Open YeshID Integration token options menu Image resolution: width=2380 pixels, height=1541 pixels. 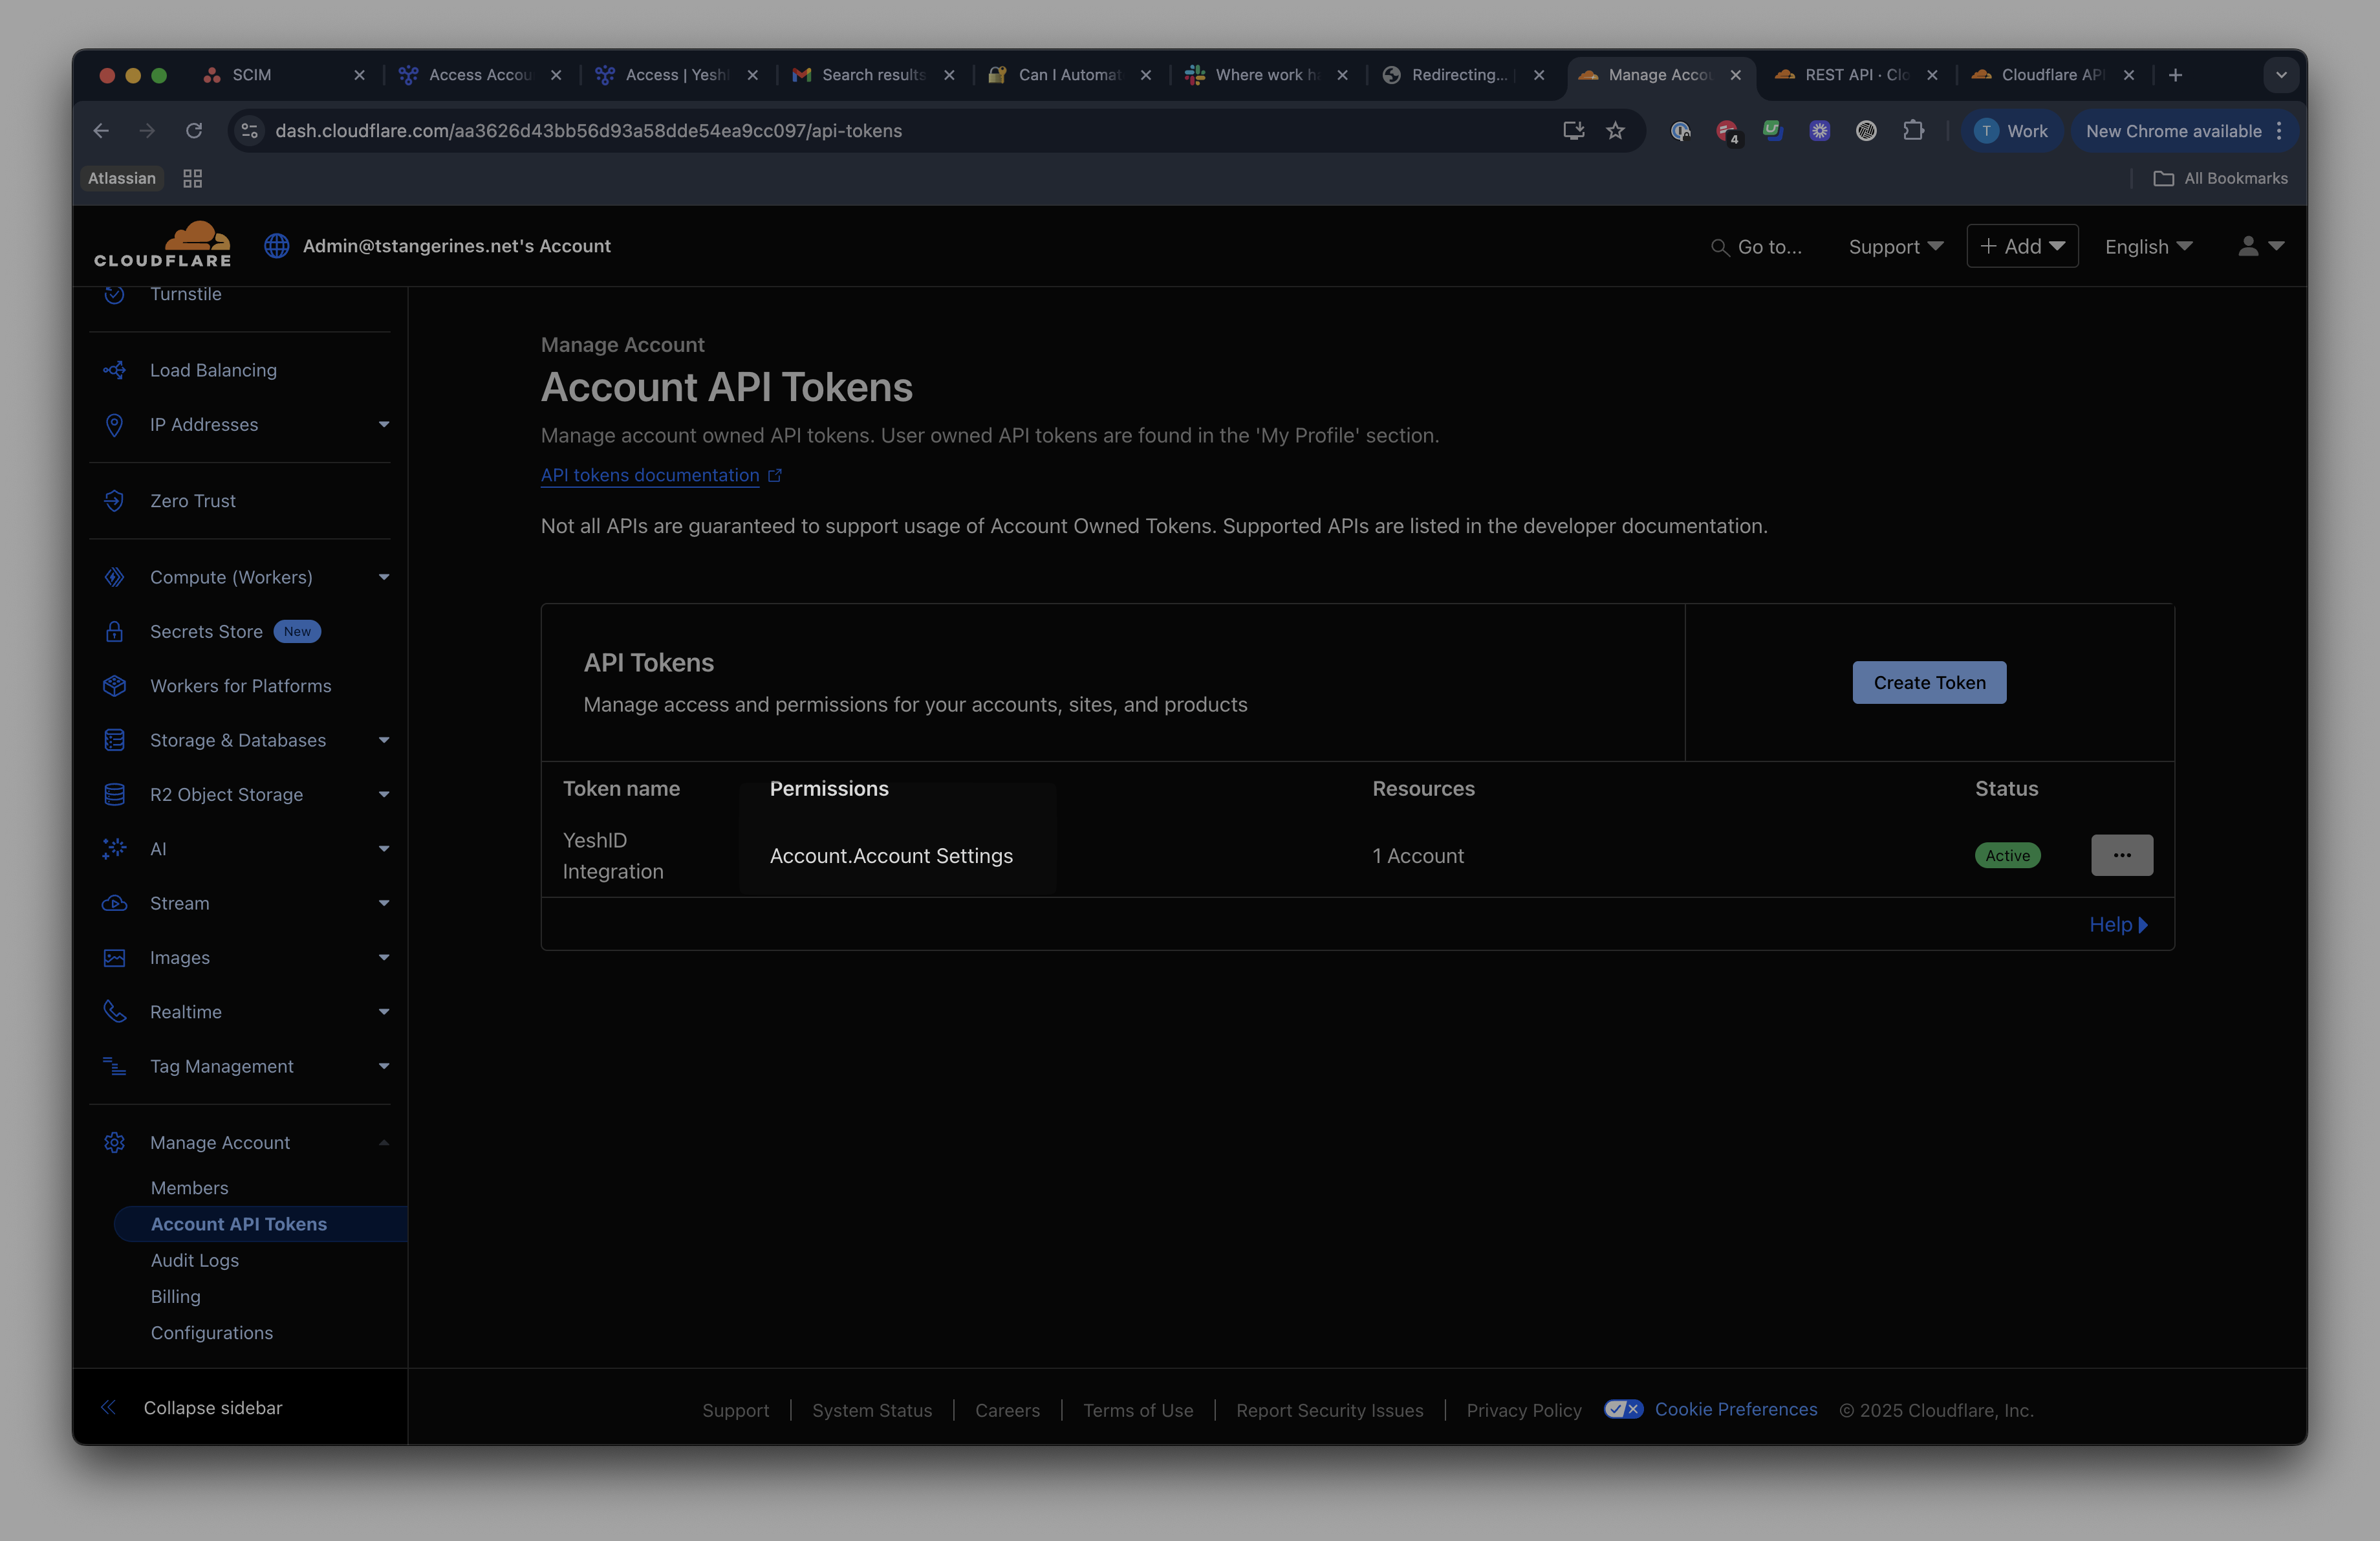(x=2121, y=855)
